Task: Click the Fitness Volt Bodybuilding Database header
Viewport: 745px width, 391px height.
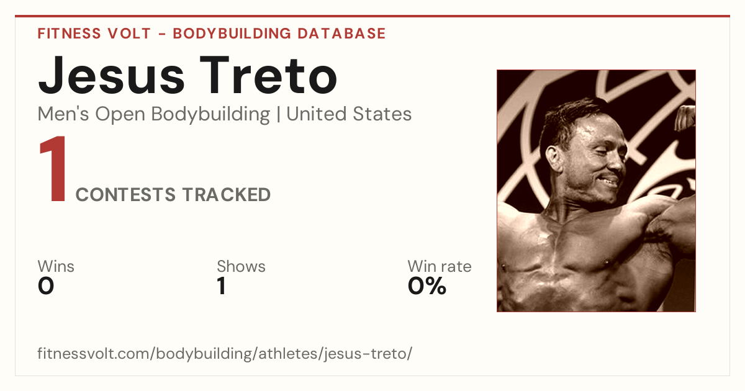Action: pyautogui.click(x=212, y=34)
